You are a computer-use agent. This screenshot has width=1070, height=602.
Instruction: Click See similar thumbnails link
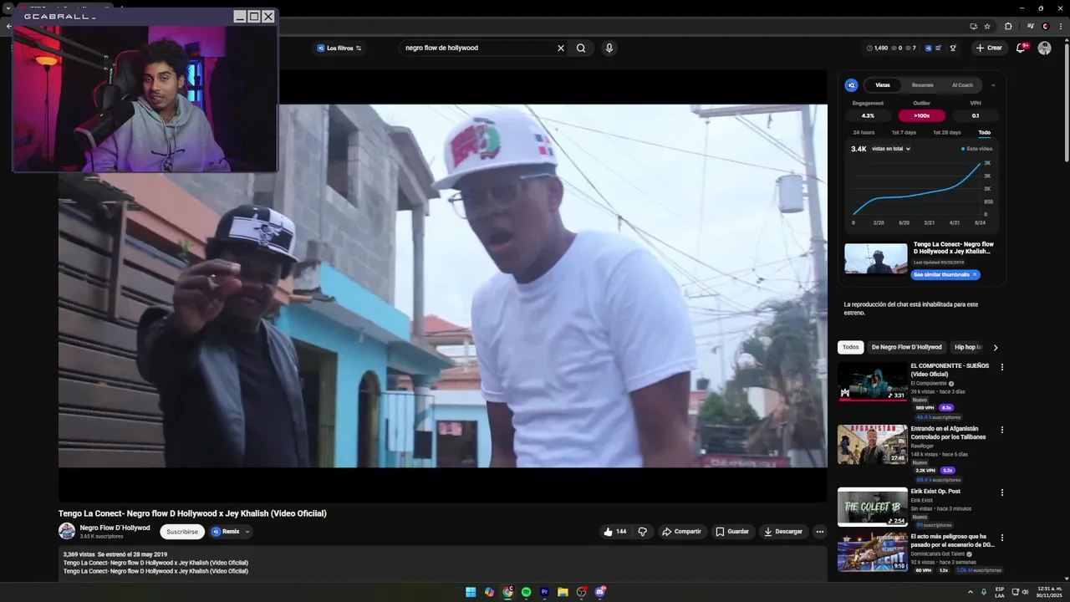click(945, 274)
